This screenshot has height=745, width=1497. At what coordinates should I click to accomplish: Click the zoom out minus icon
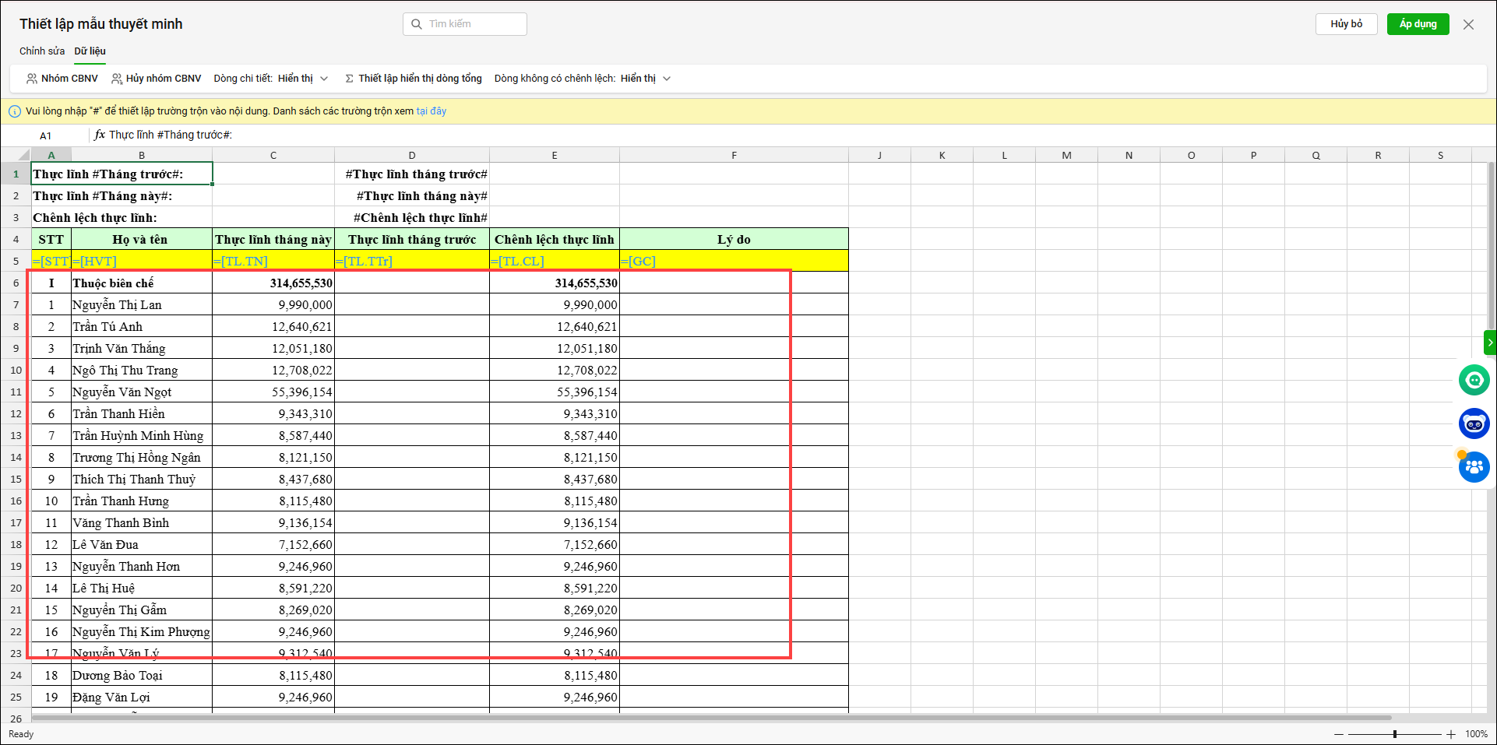click(x=1338, y=734)
